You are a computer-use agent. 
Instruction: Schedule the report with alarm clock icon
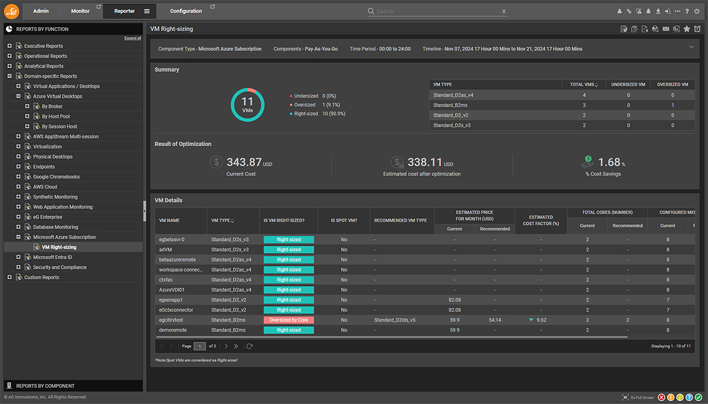[x=697, y=29]
